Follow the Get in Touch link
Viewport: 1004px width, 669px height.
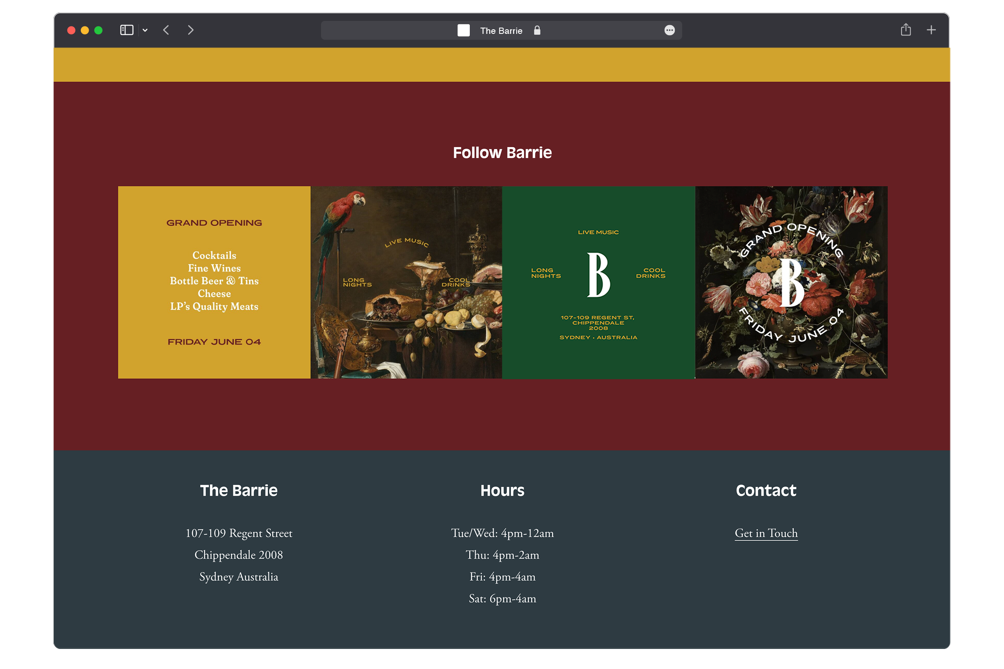click(x=766, y=534)
